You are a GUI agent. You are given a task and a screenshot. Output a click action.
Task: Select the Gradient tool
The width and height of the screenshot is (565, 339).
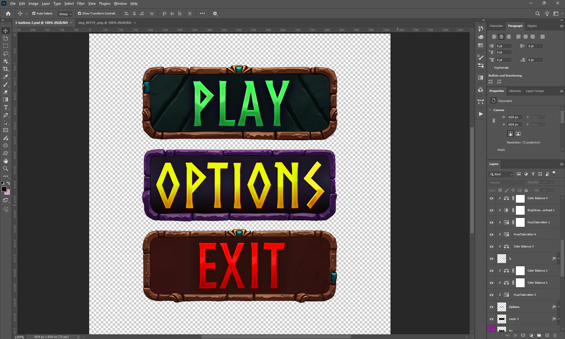[x=6, y=100]
